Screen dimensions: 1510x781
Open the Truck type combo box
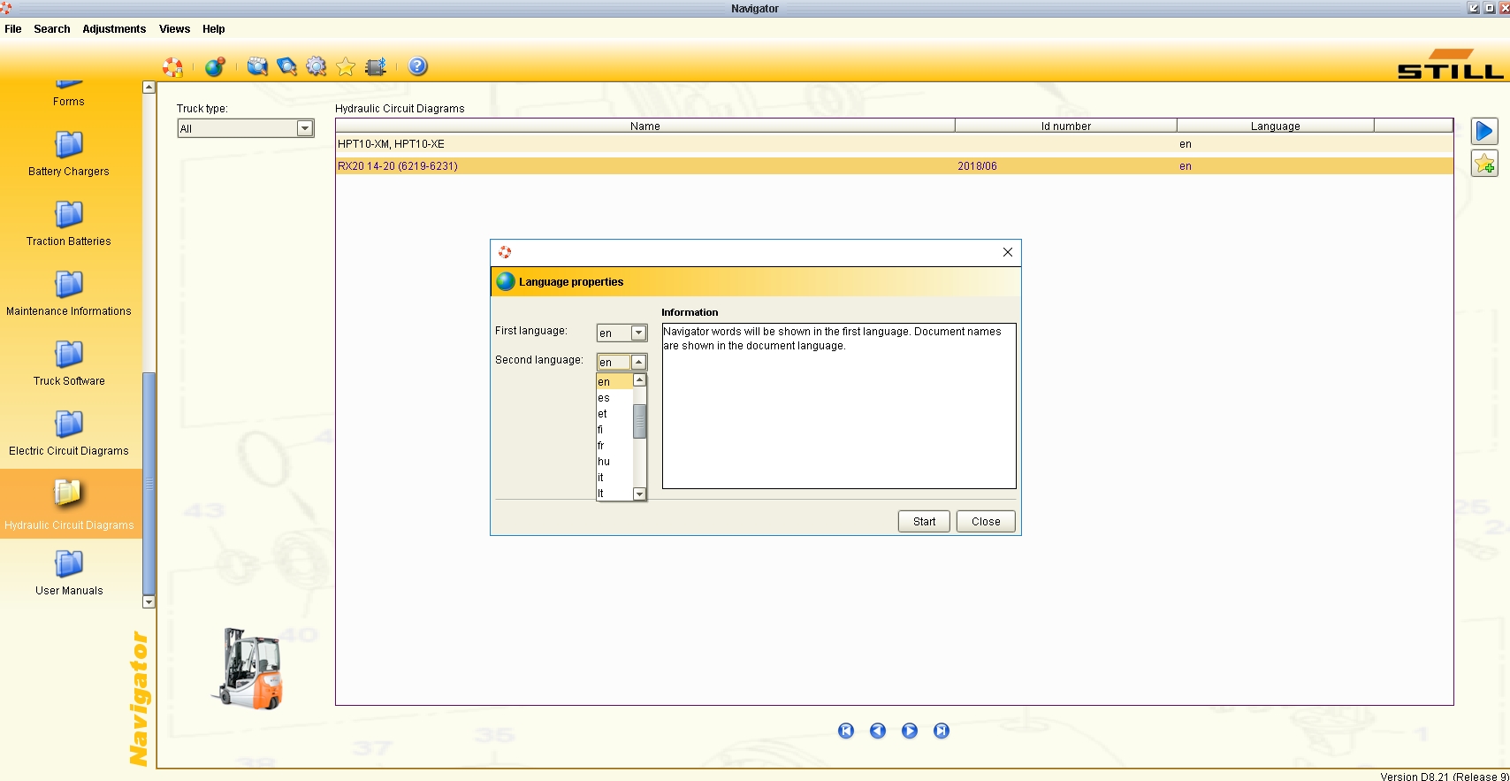pos(246,128)
